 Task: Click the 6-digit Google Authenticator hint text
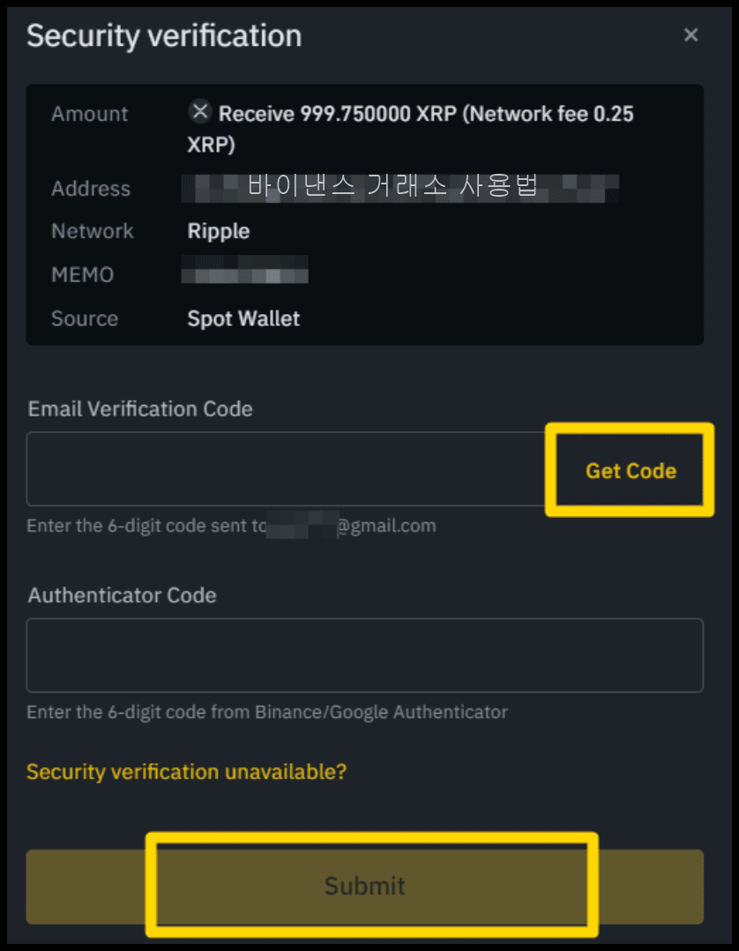coord(266,712)
